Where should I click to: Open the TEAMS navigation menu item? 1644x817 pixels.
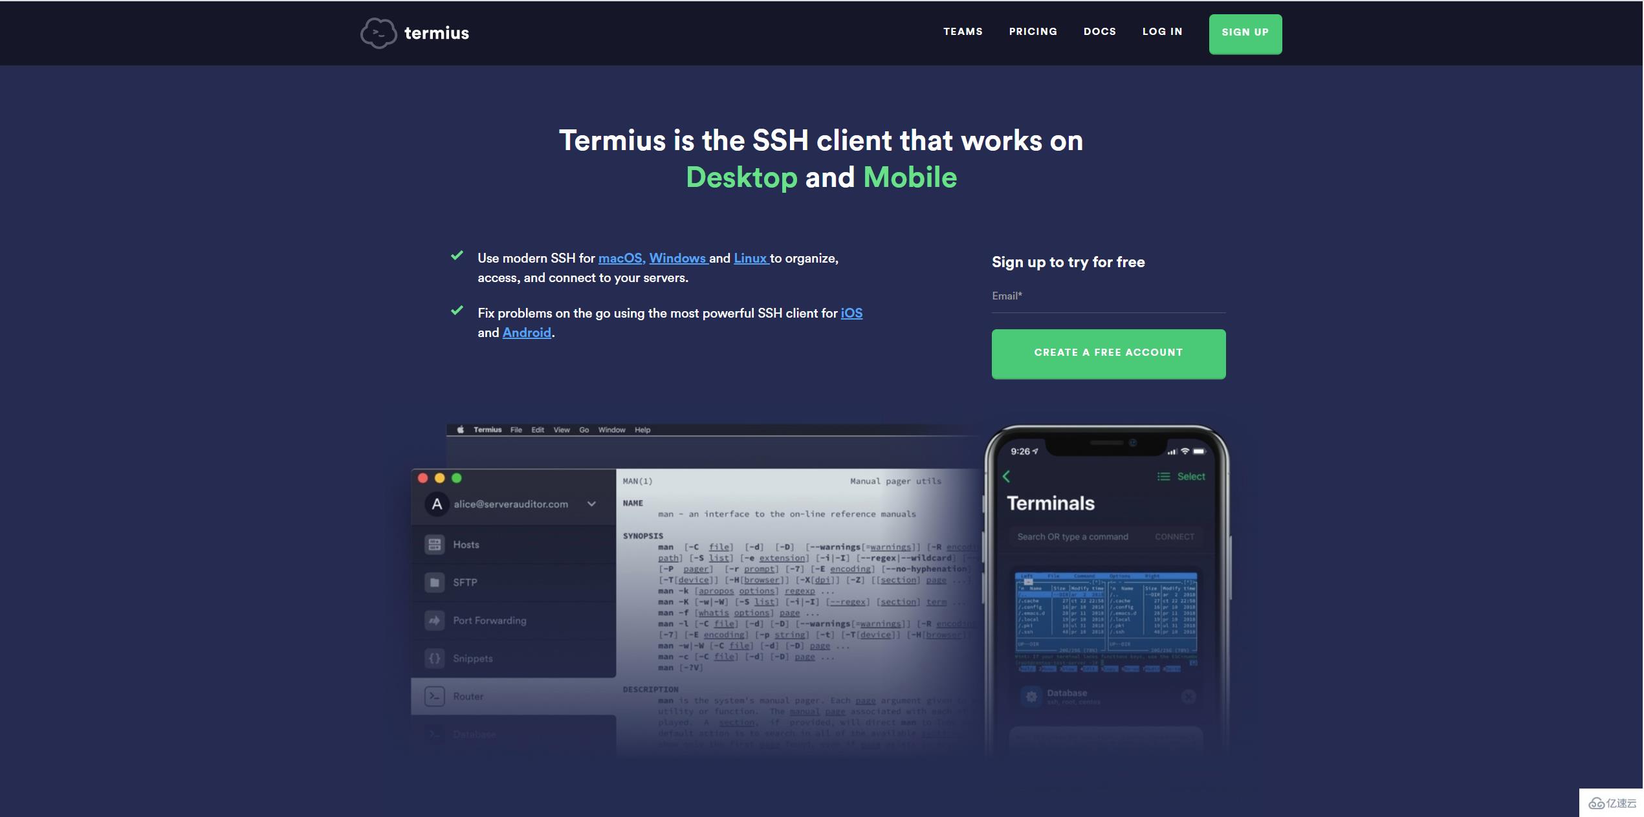click(963, 32)
